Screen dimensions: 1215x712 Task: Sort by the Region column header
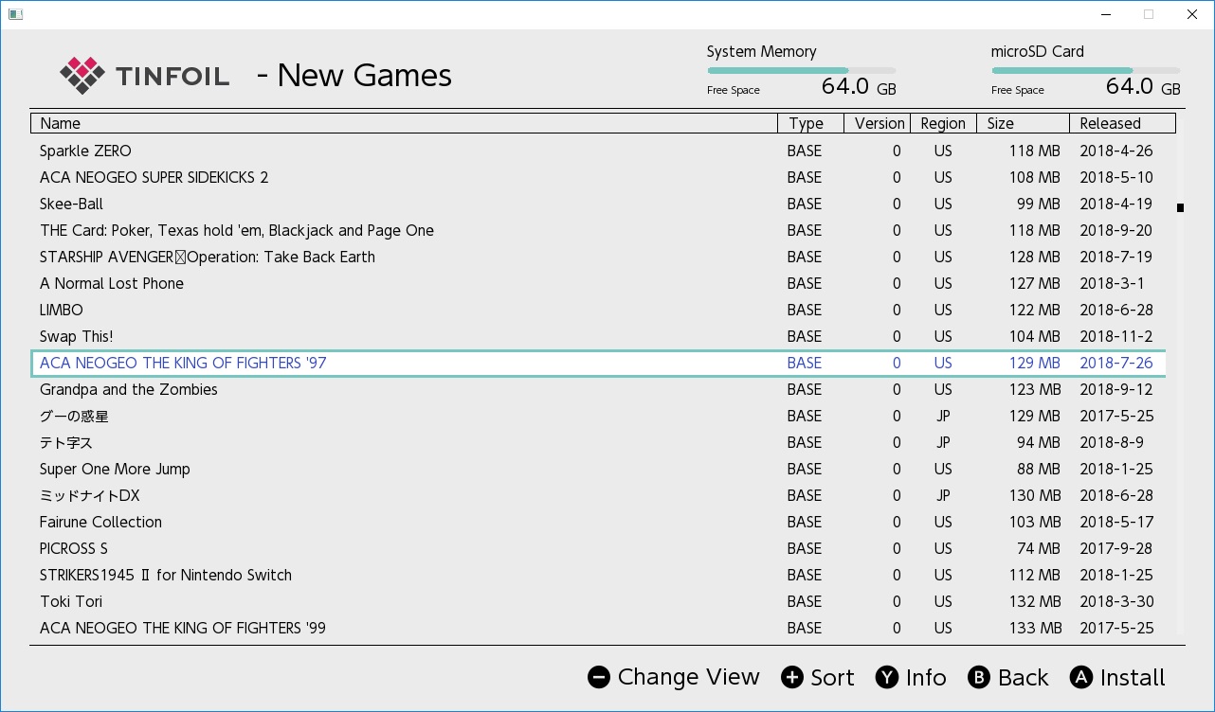click(x=943, y=123)
